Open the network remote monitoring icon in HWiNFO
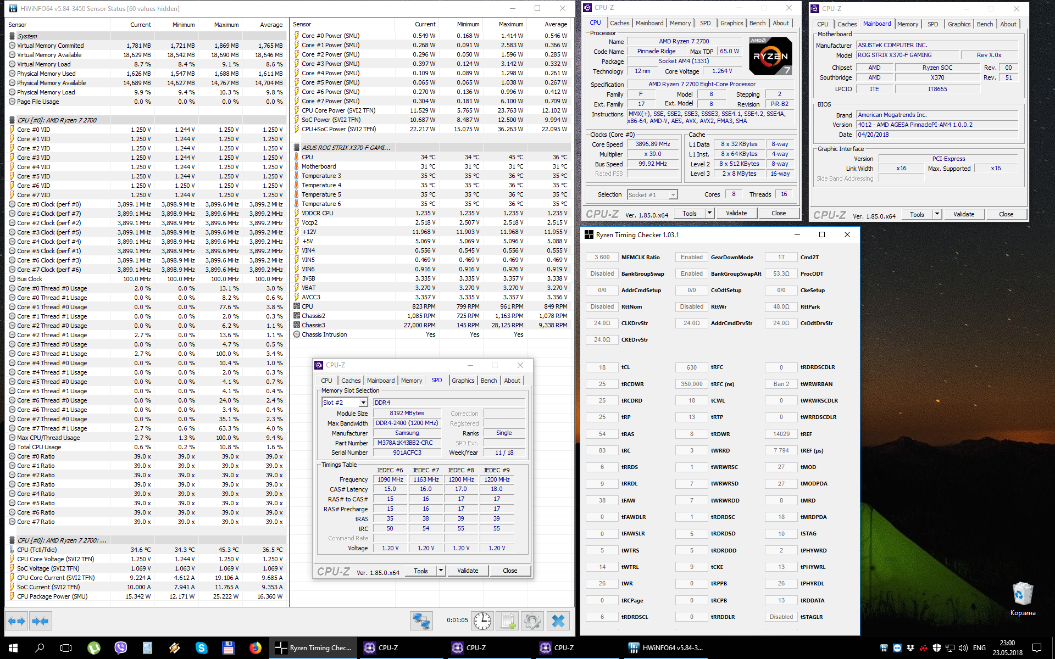 pos(421,621)
